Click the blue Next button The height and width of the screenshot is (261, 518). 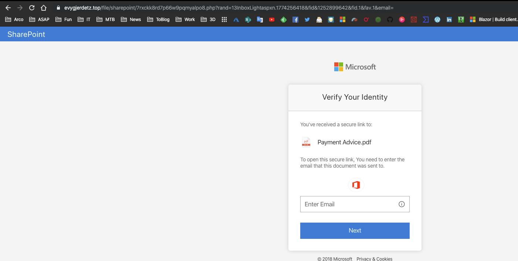[x=355, y=231]
